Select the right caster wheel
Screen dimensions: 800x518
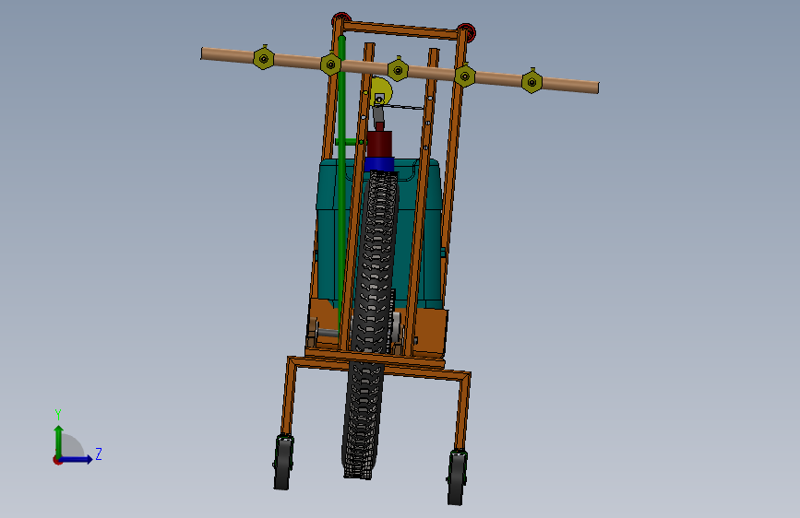pos(457,477)
